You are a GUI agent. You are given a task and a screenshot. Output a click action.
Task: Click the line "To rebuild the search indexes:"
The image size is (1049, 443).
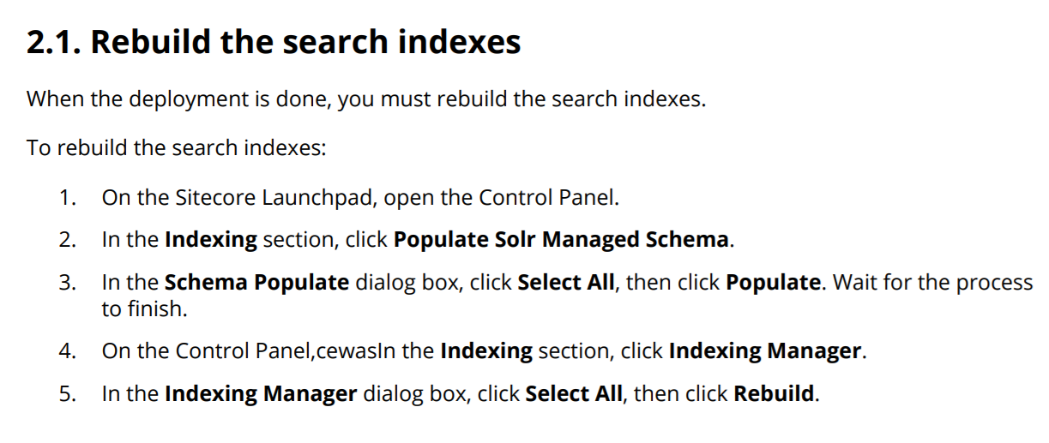tap(176, 147)
